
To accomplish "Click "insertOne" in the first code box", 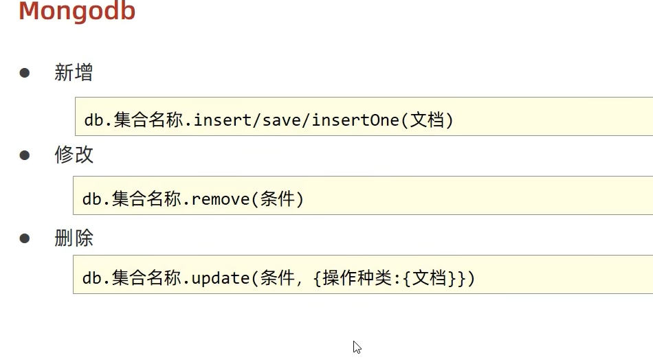I will [355, 120].
